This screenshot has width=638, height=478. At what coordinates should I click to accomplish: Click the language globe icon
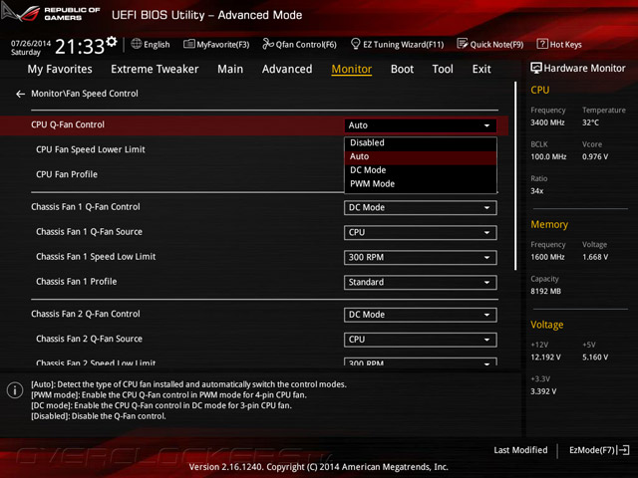(x=137, y=44)
